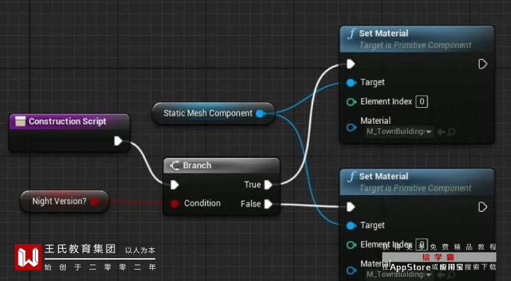This screenshot has height=281, width=511.
Task: Select the Static Mesh Component variable node
Action: point(214,113)
